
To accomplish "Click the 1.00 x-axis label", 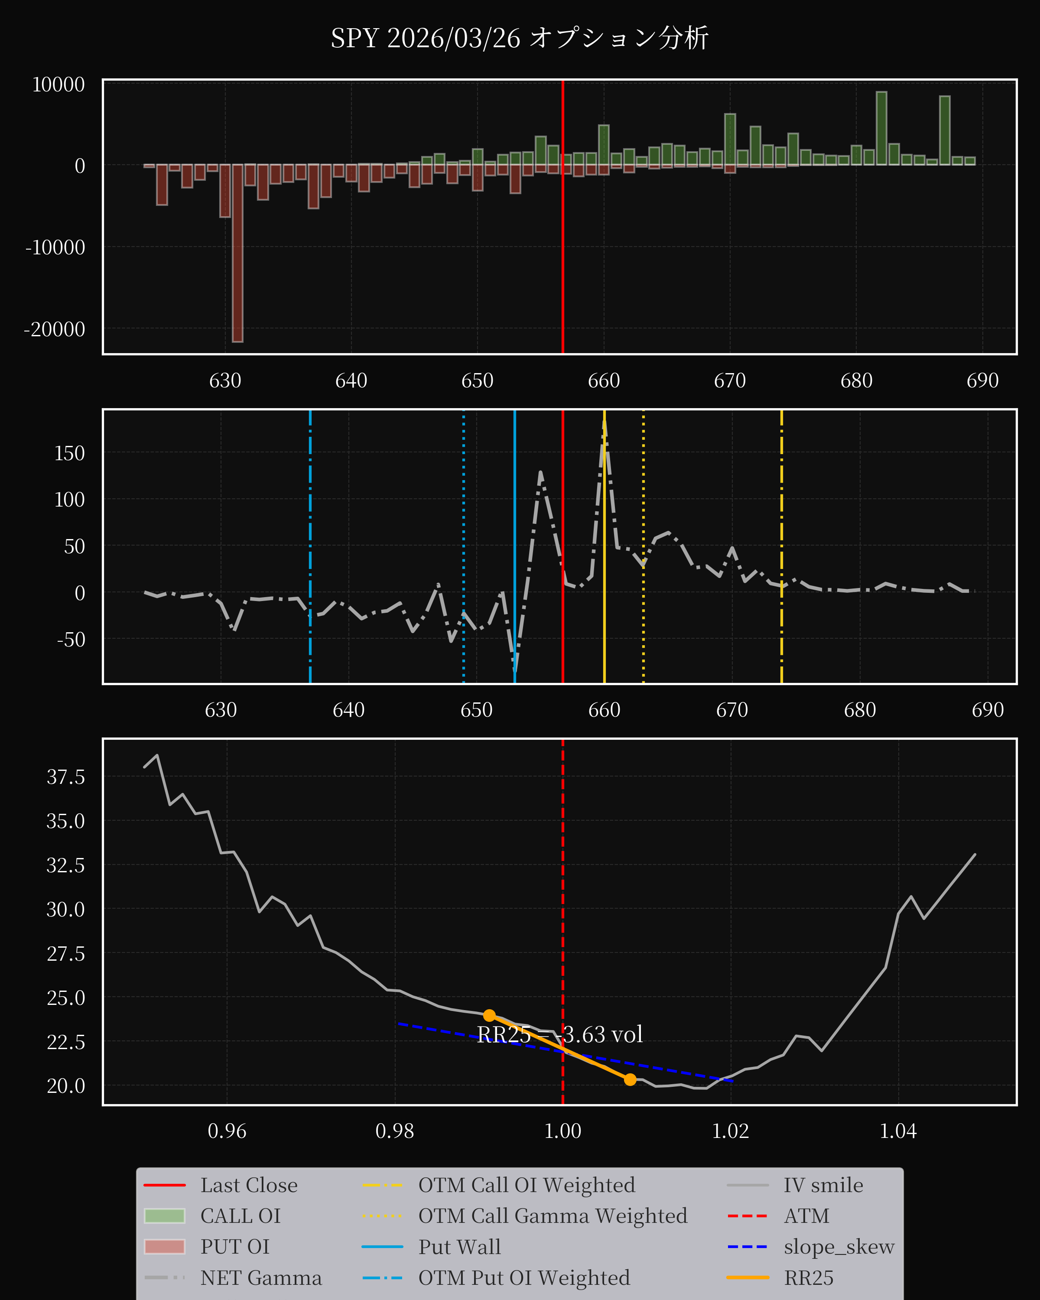I will click(562, 1131).
